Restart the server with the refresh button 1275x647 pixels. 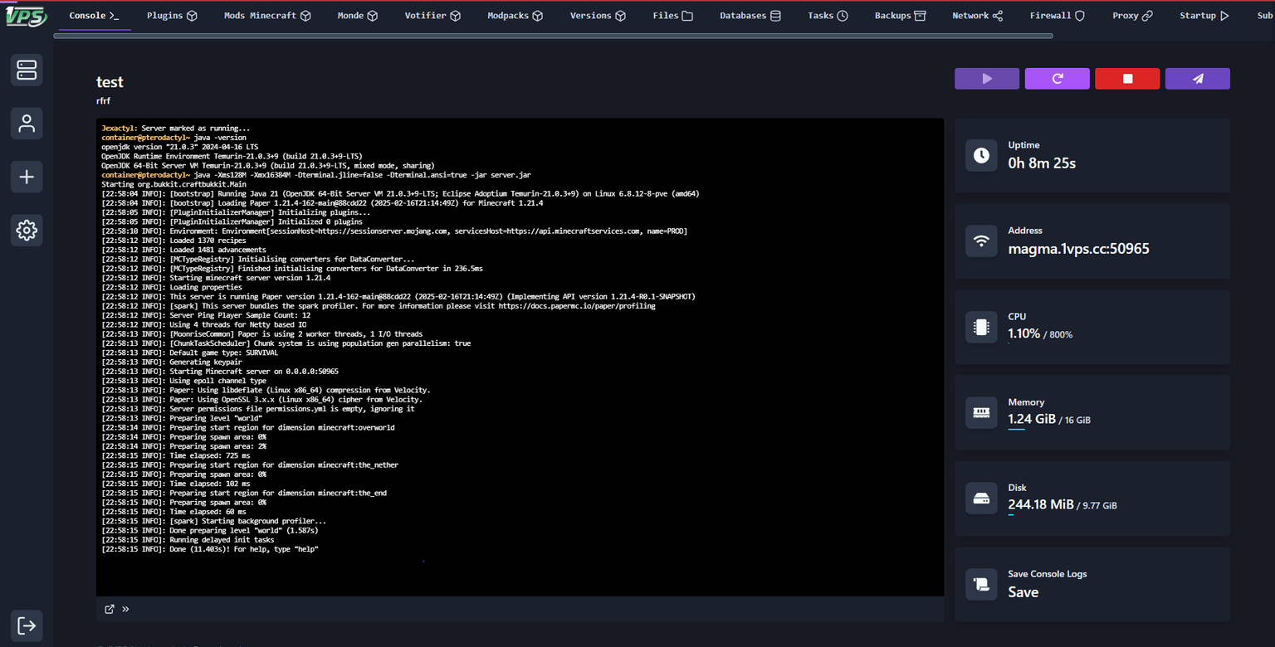tap(1057, 79)
